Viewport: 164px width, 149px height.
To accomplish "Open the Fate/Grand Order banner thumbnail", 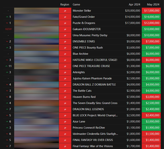I will point(36,17).
